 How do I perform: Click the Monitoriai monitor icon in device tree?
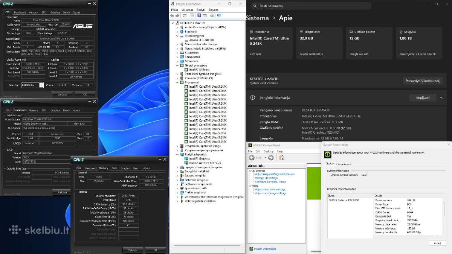click(x=182, y=61)
